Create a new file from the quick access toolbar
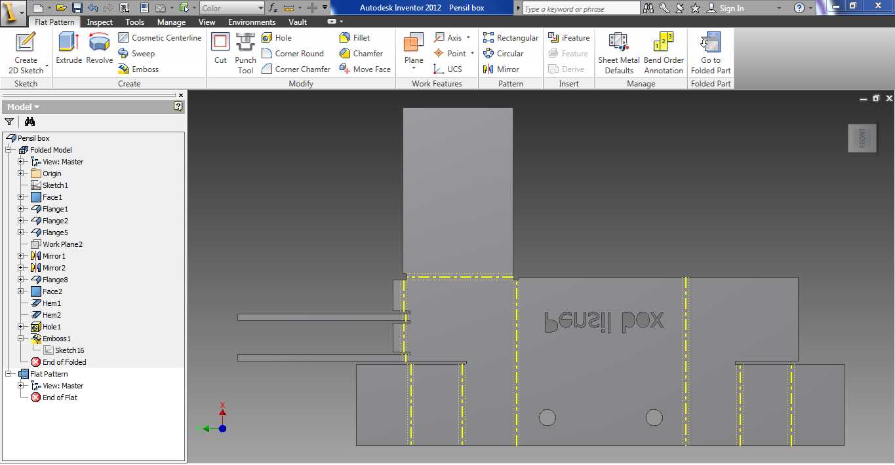Image resolution: width=895 pixels, height=465 pixels. [x=38, y=8]
